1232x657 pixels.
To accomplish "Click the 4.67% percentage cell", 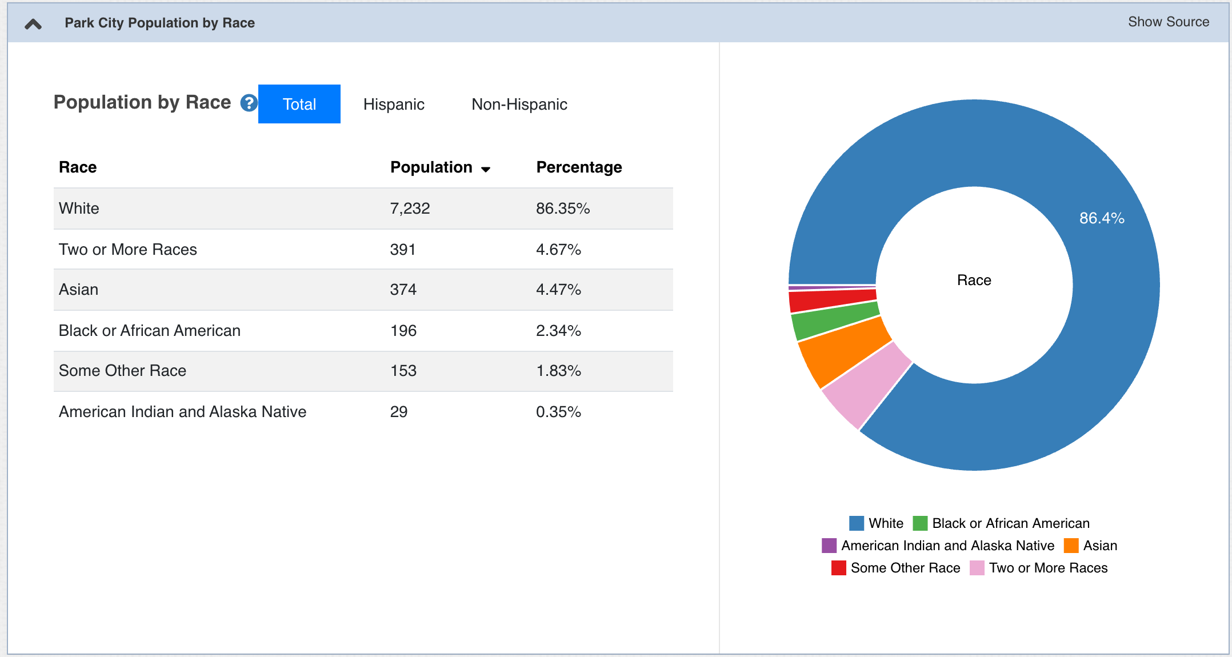I will (x=558, y=249).
